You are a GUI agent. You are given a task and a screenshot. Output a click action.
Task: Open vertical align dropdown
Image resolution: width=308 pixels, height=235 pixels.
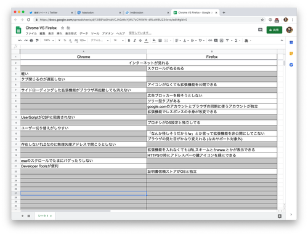click(x=186, y=41)
